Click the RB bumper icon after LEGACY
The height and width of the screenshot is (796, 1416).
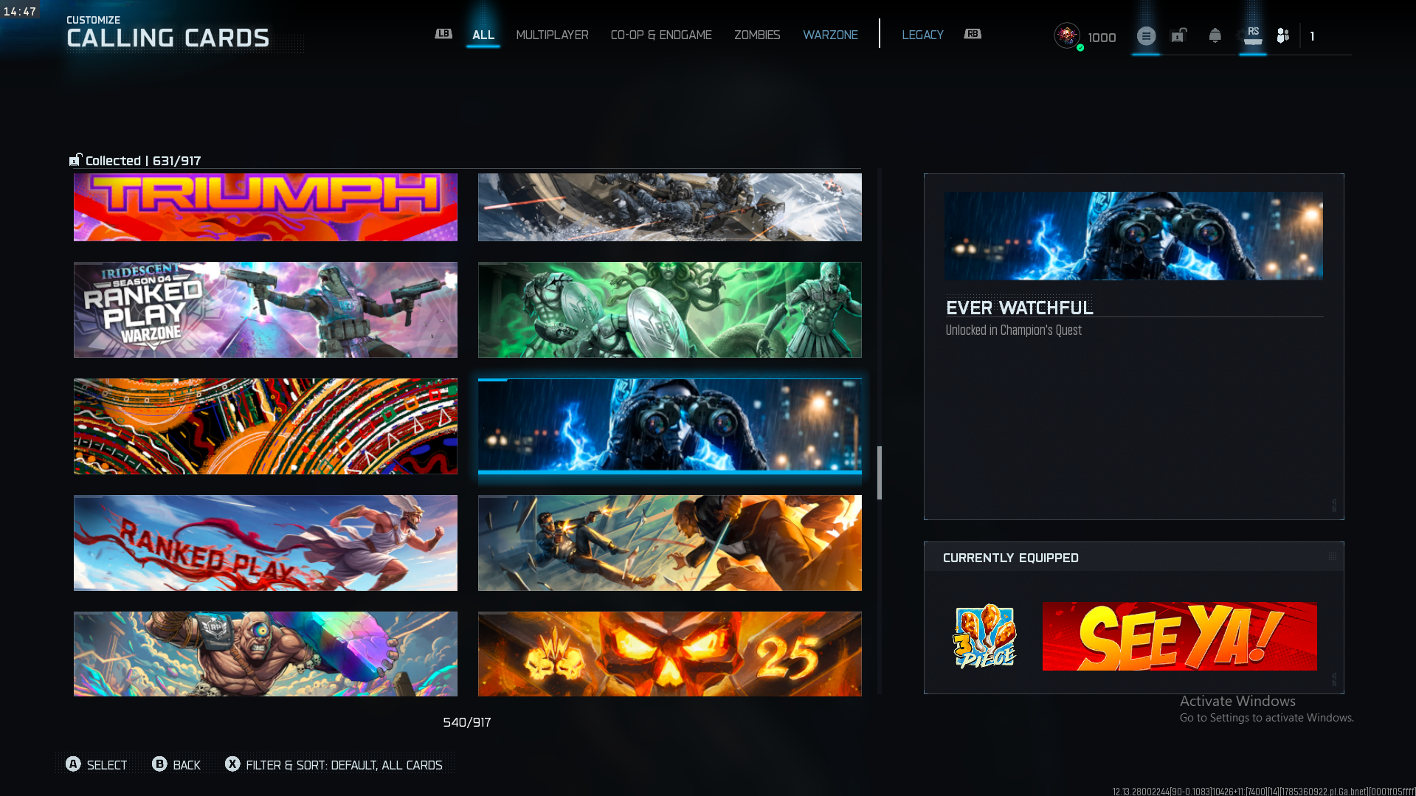point(973,34)
